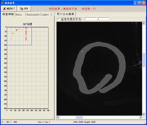Enable the 全体を表示する checkbox
The image size is (147, 125).
(x=59, y=19)
